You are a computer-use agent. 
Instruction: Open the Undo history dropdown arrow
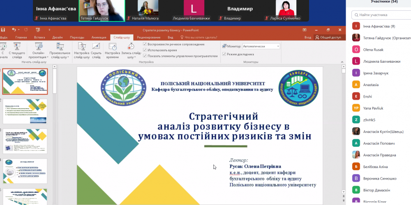19,30
